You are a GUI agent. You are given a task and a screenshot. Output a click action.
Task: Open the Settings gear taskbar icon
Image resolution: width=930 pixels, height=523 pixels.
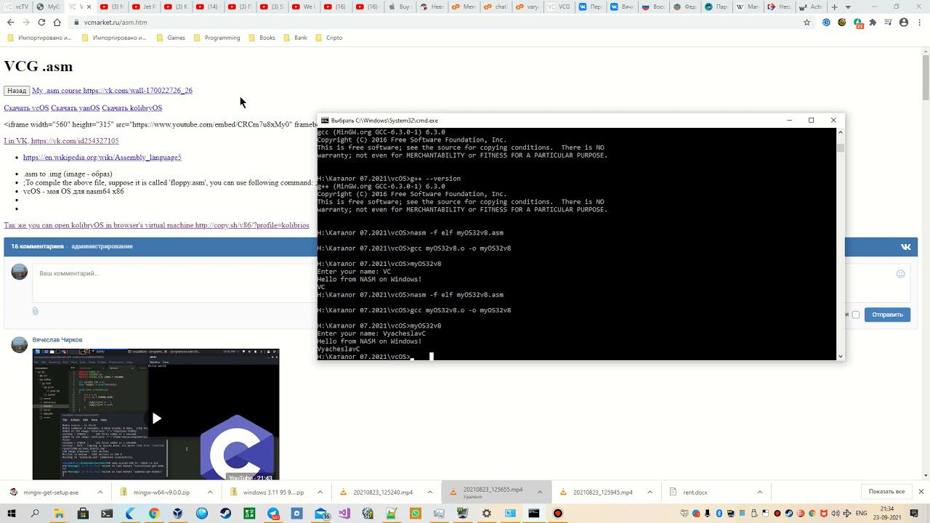tap(486, 514)
